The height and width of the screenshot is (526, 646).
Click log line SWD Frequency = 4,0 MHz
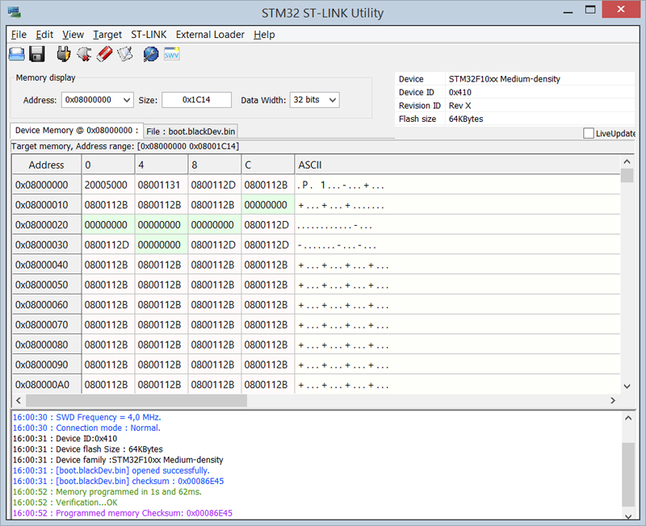pyautogui.click(x=86, y=417)
